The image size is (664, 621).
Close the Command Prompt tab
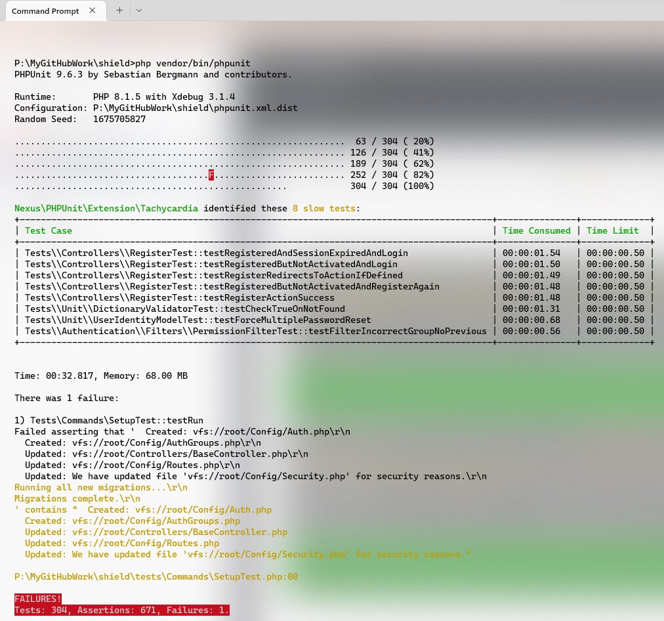93,11
